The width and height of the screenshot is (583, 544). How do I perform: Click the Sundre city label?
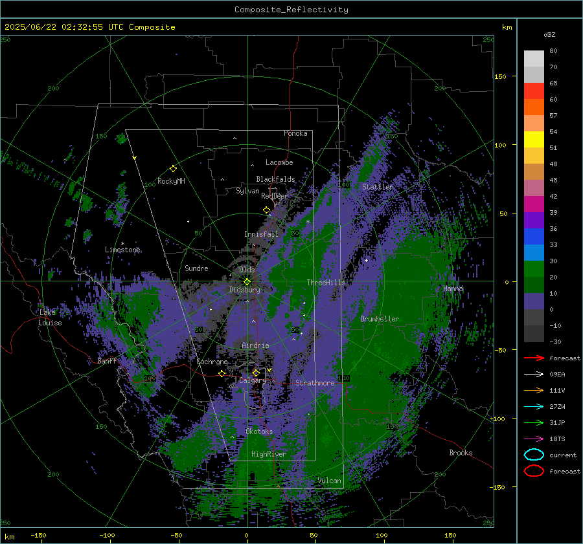pos(196,268)
